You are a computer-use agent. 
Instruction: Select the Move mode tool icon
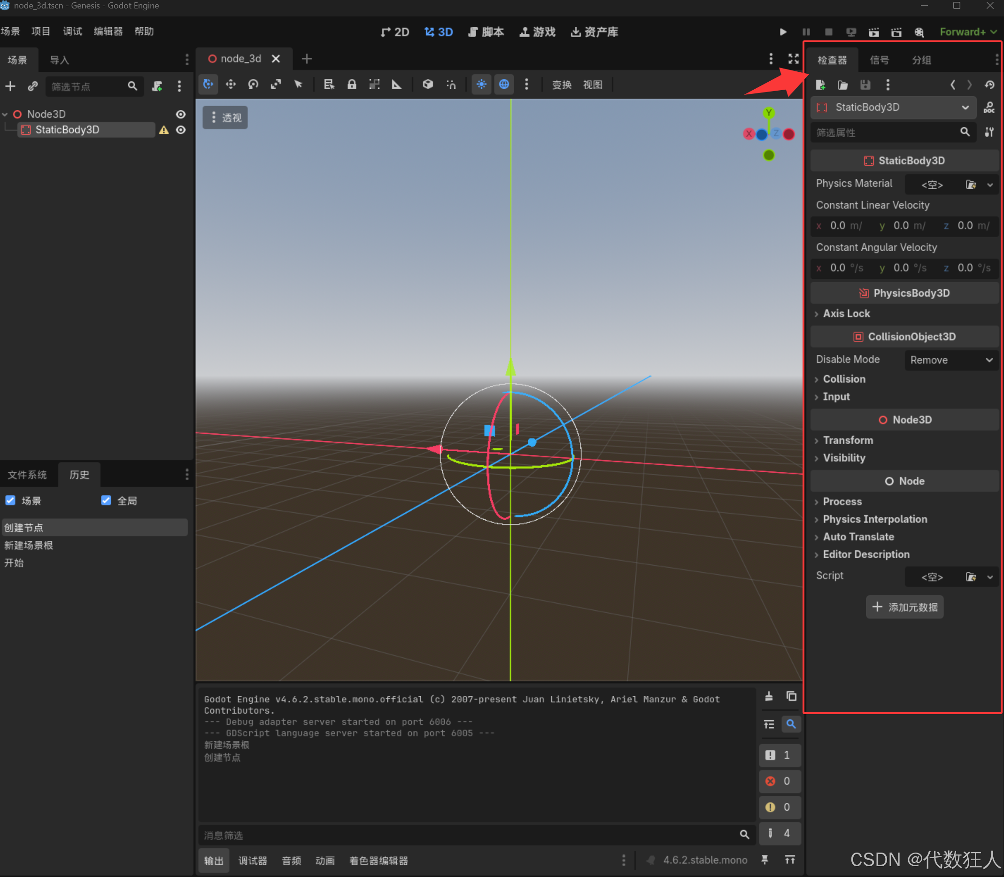[231, 85]
